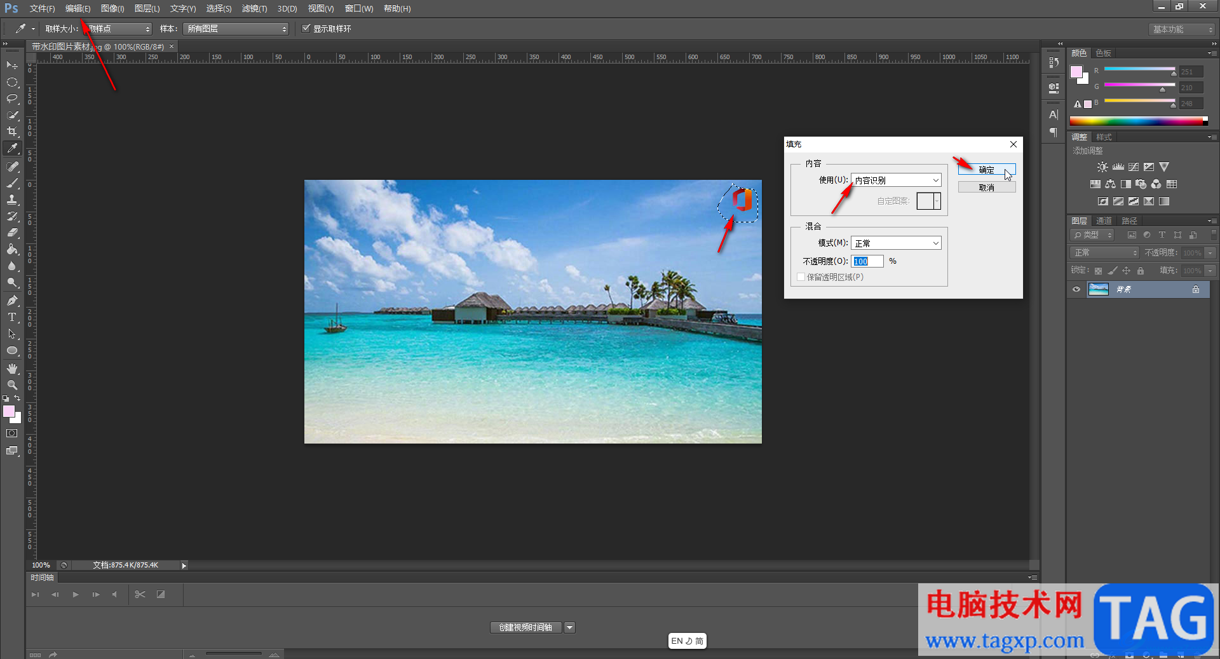
Task: Hide the 背景 layer with eye icon
Action: [x=1076, y=290]
